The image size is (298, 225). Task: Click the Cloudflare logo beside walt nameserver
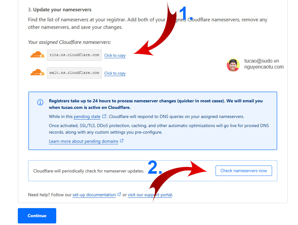37,73
